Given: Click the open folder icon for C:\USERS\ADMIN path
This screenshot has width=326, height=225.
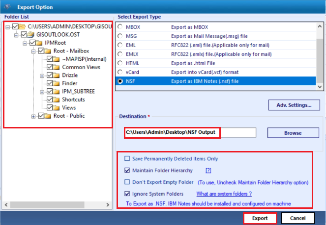Looking at the screenshot, I should [22, 26].
